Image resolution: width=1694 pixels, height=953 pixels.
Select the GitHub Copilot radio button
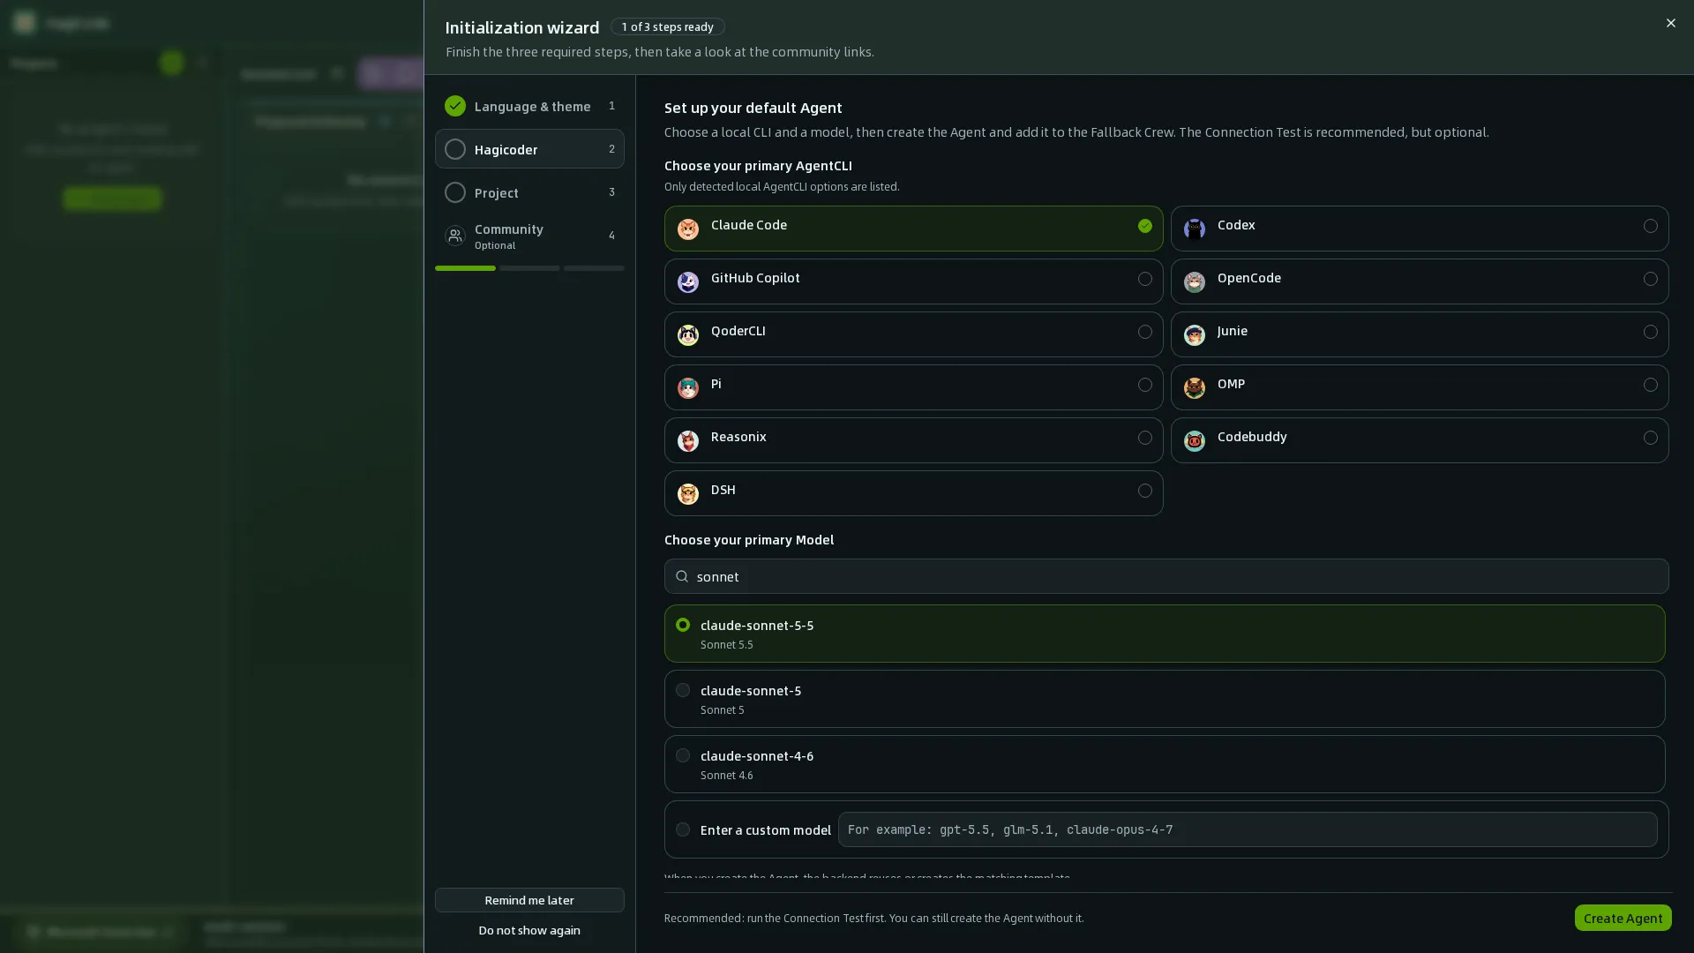(1144, 279)
